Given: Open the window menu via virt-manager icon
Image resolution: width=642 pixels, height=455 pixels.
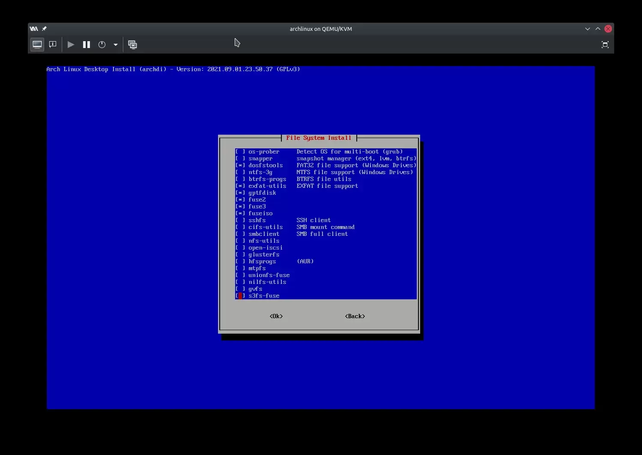Looking at the screenshot, I should click(x=34, y=29).
